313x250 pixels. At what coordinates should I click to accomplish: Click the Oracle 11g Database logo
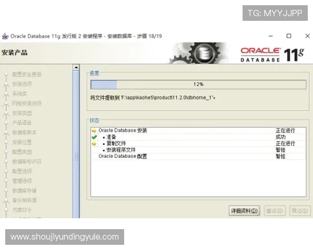coord(271,54)
